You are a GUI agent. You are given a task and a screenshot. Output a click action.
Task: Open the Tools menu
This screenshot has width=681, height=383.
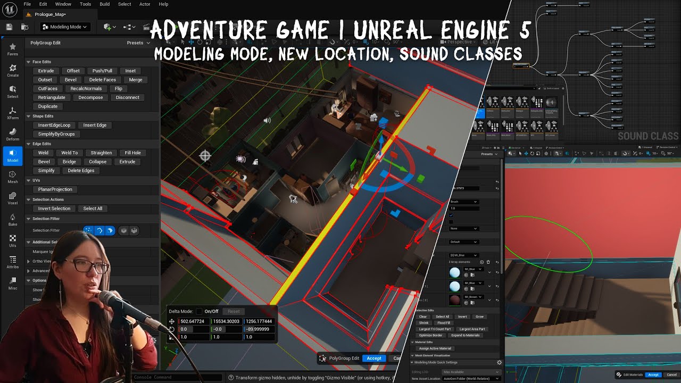click(x=85, y=4)
